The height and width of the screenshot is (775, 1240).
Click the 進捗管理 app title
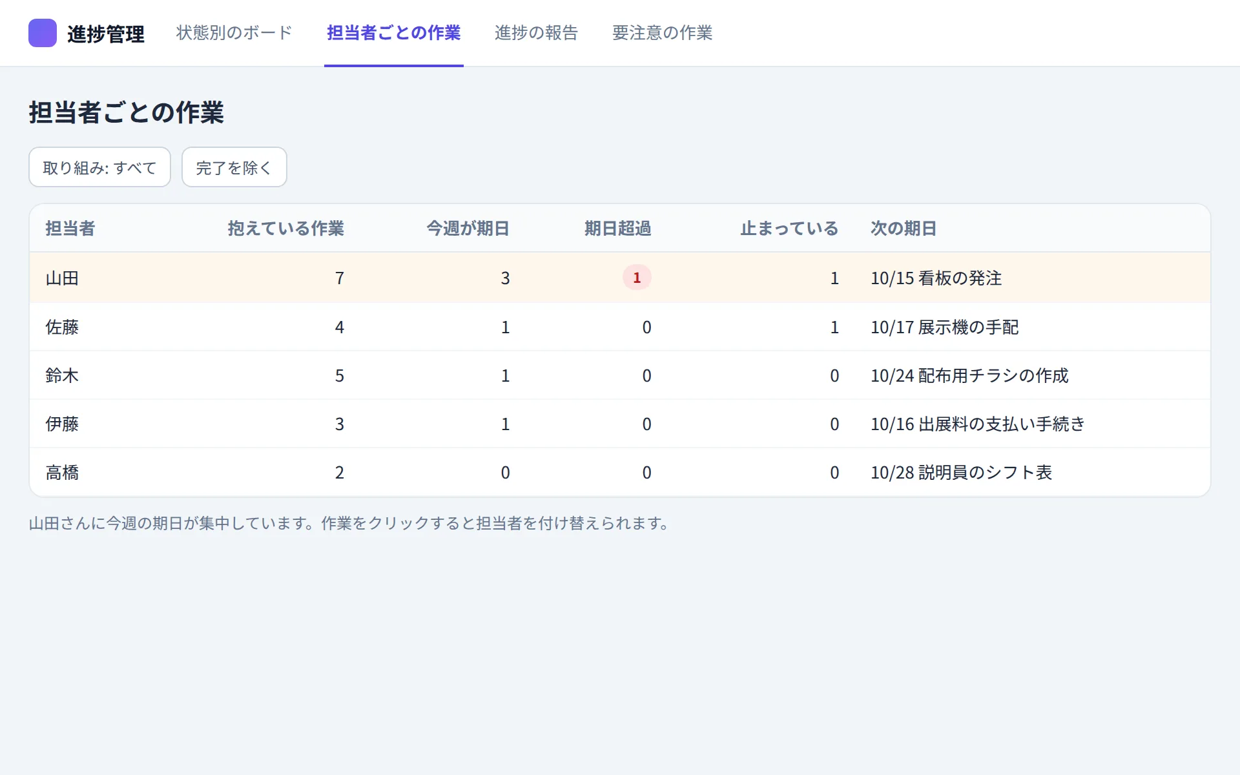point(106,34)
